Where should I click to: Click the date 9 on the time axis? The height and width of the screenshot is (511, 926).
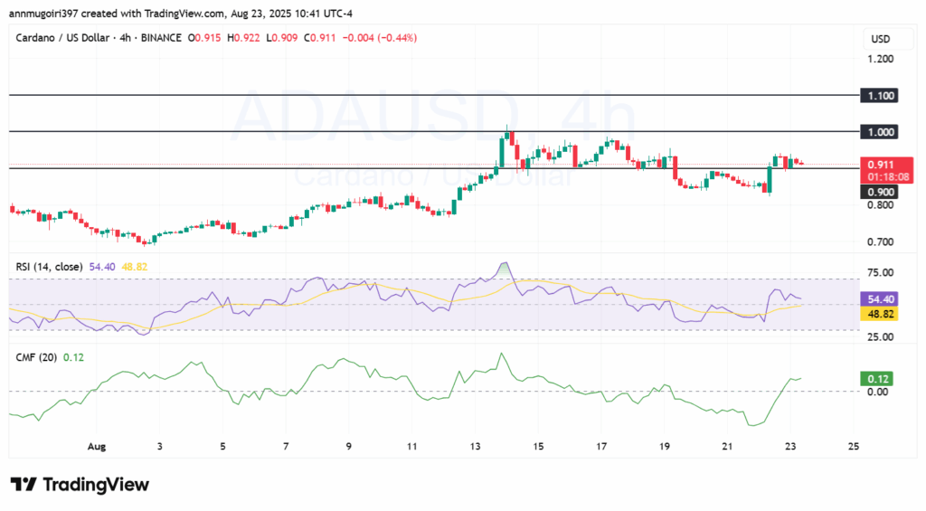[348, 447]
